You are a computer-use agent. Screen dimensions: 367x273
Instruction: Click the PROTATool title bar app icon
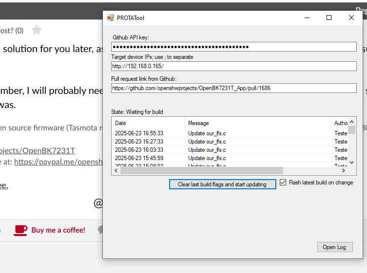pos(110,18)
